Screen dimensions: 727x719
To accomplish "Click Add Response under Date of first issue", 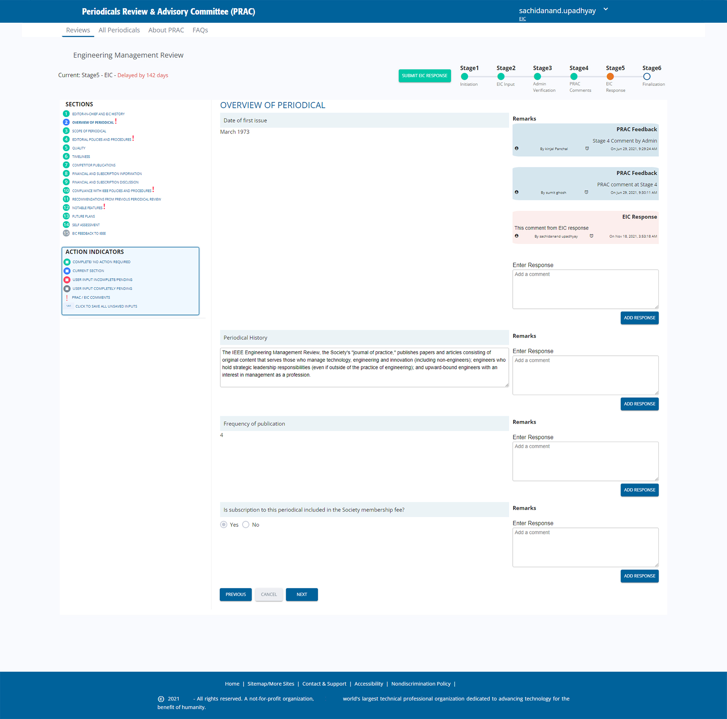I will pyautogui.click(x=640, y=318).
